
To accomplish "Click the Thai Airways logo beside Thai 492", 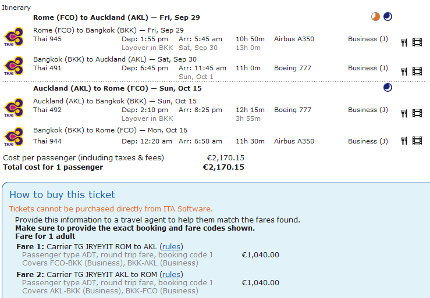I will (13, 107).
